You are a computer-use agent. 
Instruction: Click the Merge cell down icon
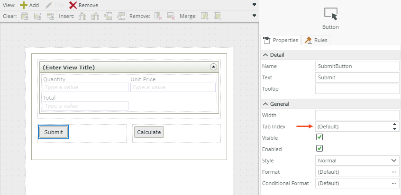pyautogui.click(x=217, y=16)
